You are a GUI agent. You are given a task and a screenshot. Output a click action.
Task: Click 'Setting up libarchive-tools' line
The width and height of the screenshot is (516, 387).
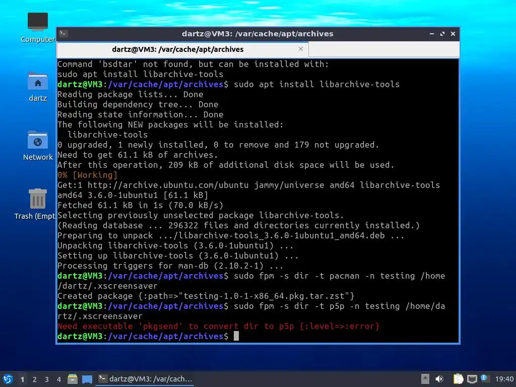178,255
